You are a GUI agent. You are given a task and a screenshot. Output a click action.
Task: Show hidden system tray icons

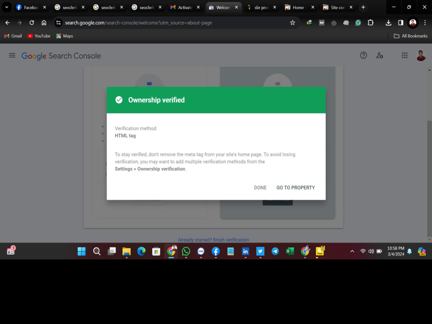[x=352, y=251]
